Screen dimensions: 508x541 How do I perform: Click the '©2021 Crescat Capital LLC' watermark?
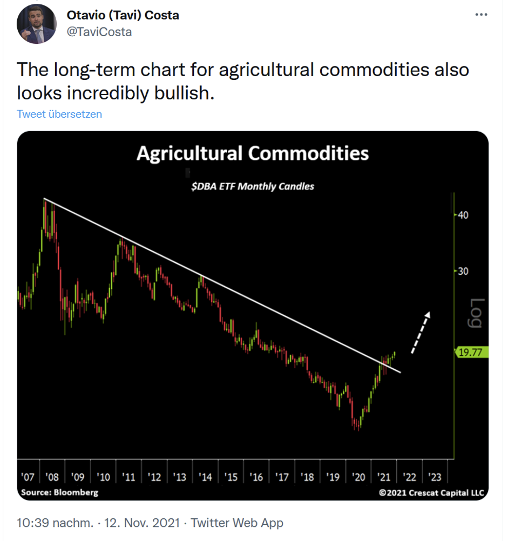pyautogui.click(x=431, y=493)
